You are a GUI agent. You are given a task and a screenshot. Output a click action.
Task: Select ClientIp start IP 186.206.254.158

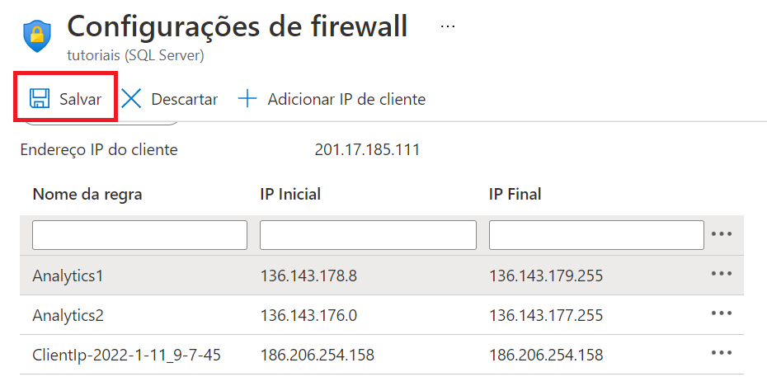[x=317, y=355]
